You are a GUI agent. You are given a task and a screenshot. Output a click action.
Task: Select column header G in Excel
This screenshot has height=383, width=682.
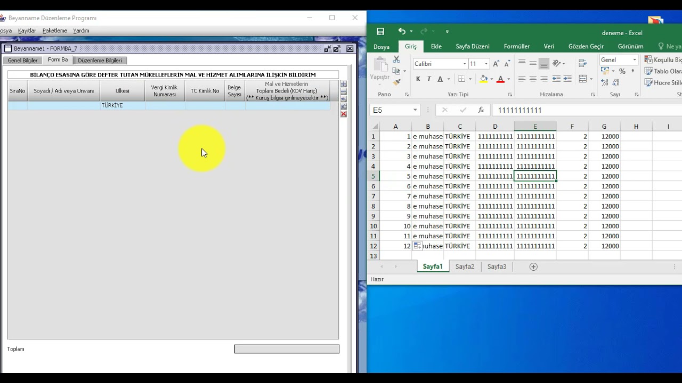604,127
